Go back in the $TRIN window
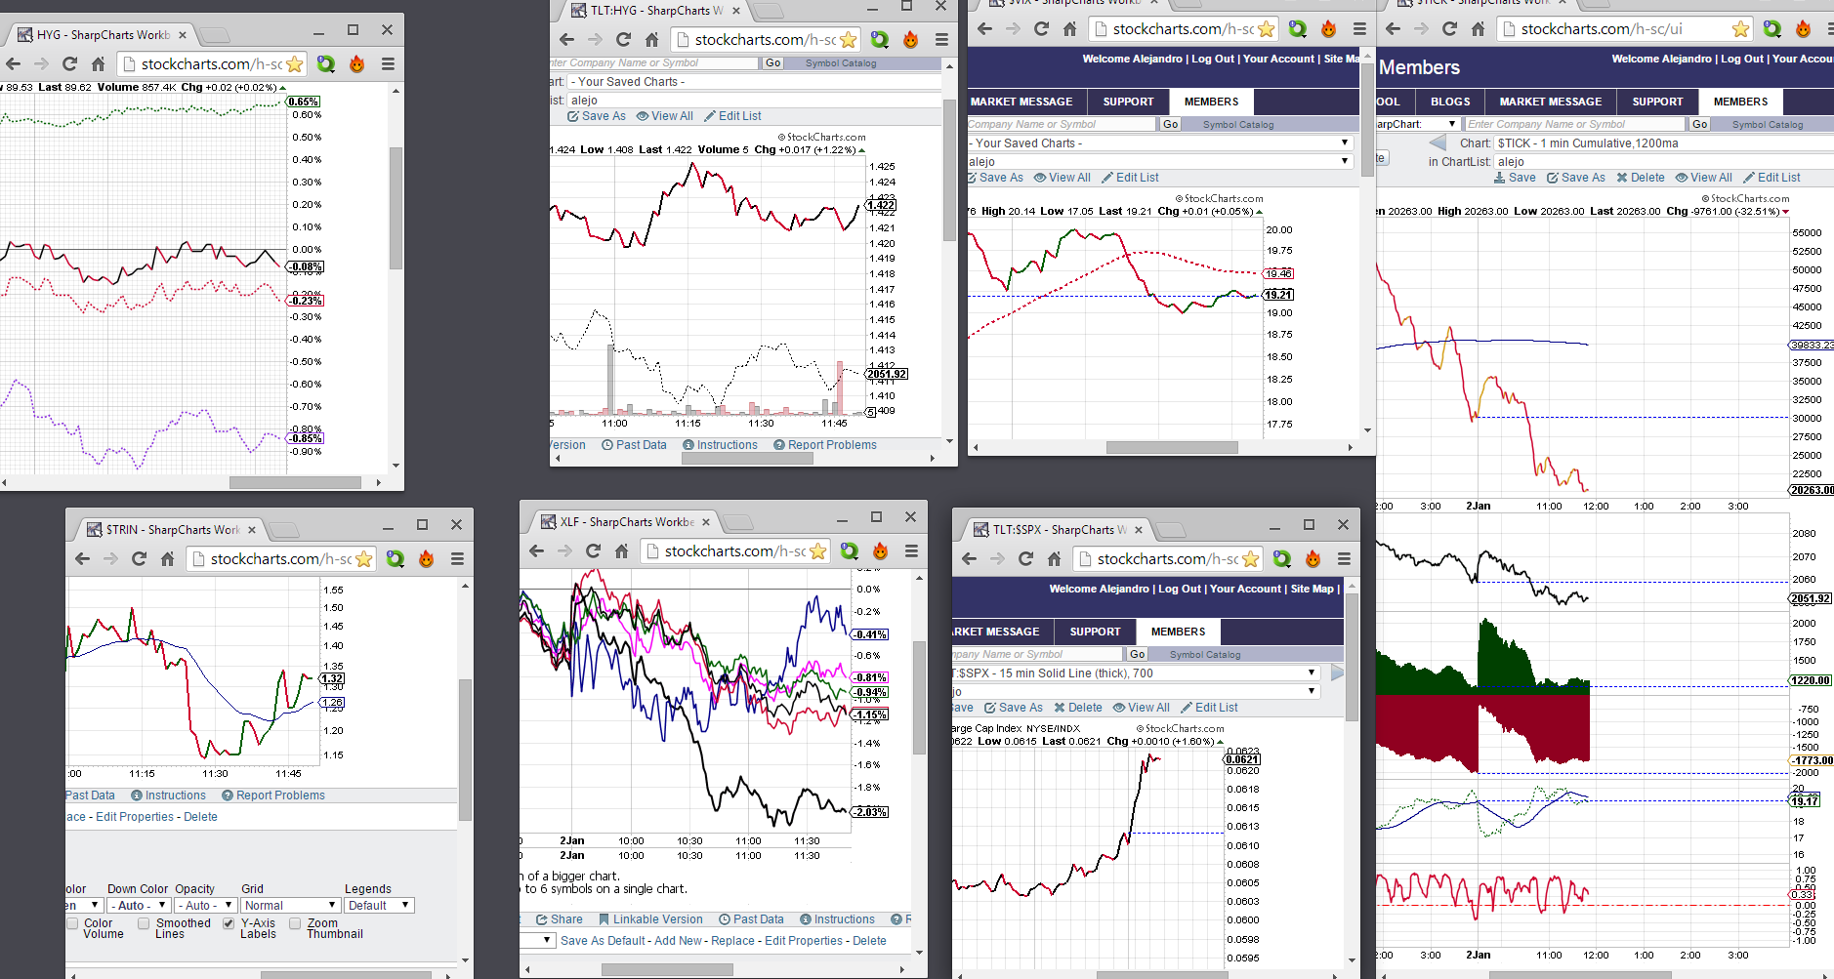The image size is (1834, 979). 82,559
